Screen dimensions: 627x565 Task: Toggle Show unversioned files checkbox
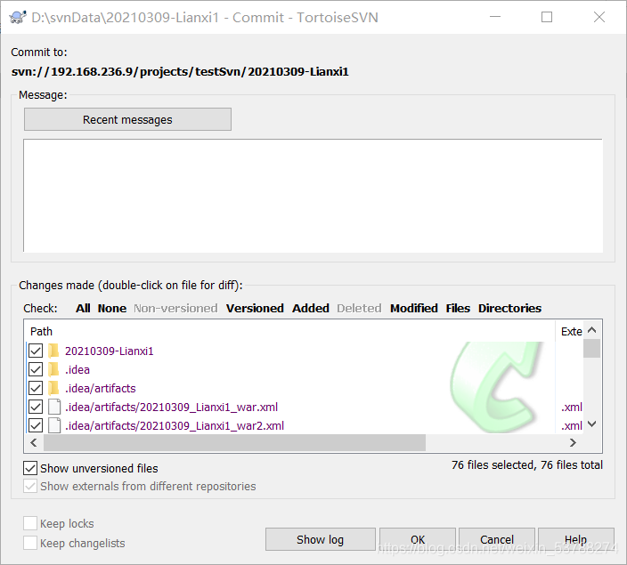(30, 468)
